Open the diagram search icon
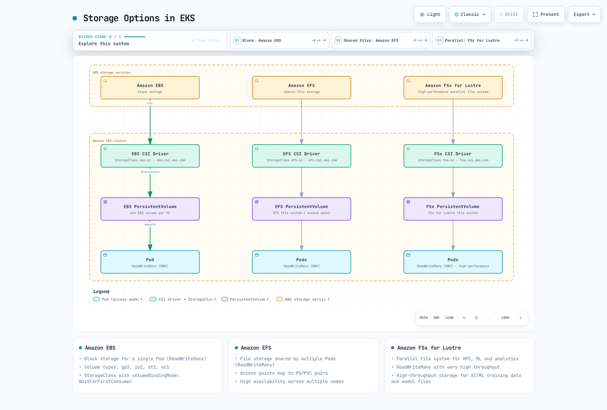 (x=464, y=318)
